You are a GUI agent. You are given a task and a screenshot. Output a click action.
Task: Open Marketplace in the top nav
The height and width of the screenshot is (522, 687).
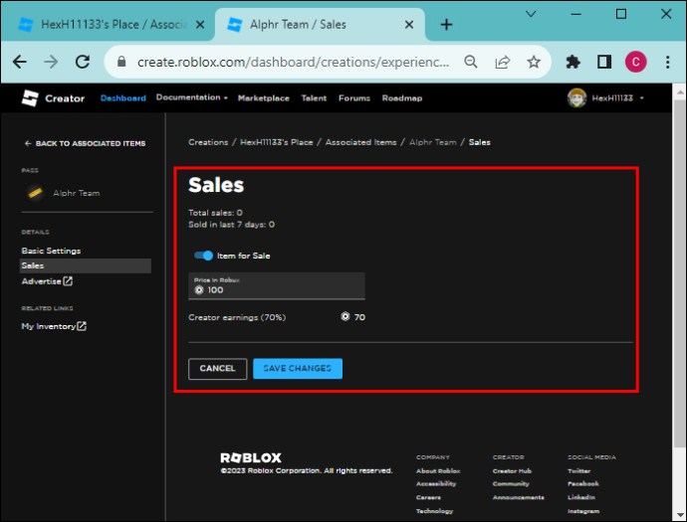[x=263, y=98]
